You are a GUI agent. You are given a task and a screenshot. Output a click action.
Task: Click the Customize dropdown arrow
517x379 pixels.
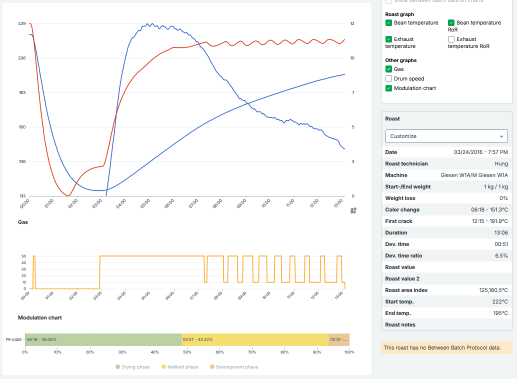pyautogui.click(x=501, y=136)
